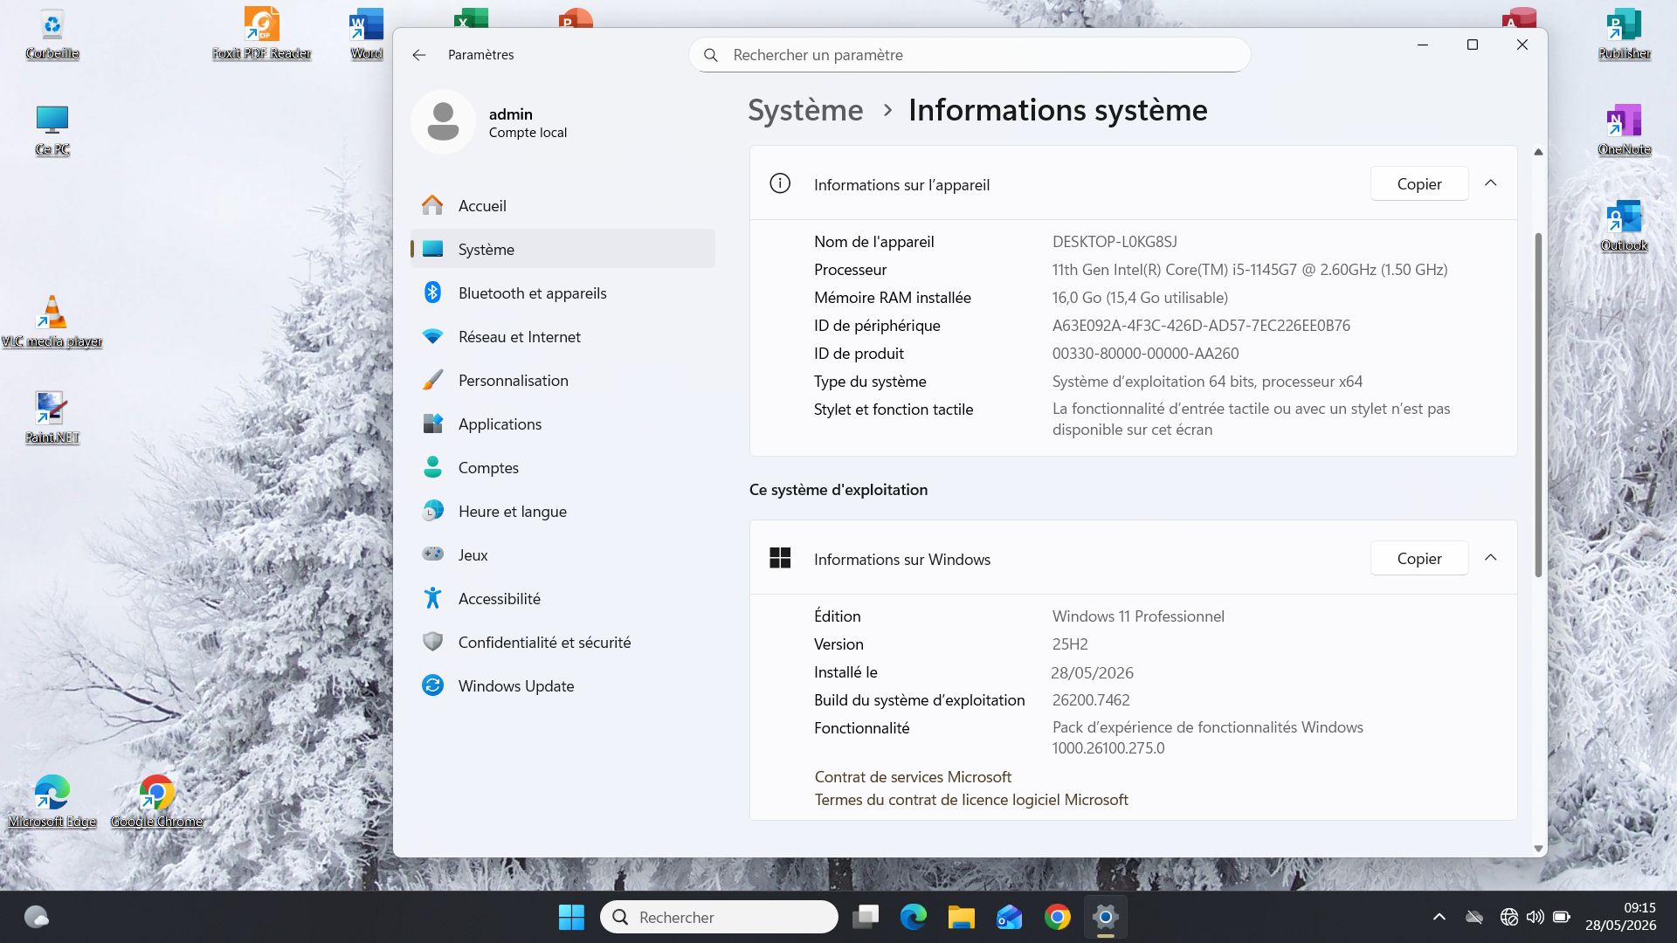Open Contrat de services Microsoft link
The height and width of the screenshot is (943, 1677).
pos(913,776)
